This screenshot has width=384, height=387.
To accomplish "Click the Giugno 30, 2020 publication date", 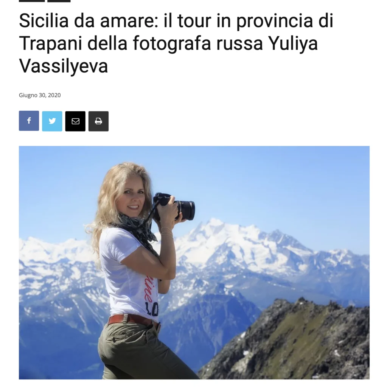I will point(40,95).
